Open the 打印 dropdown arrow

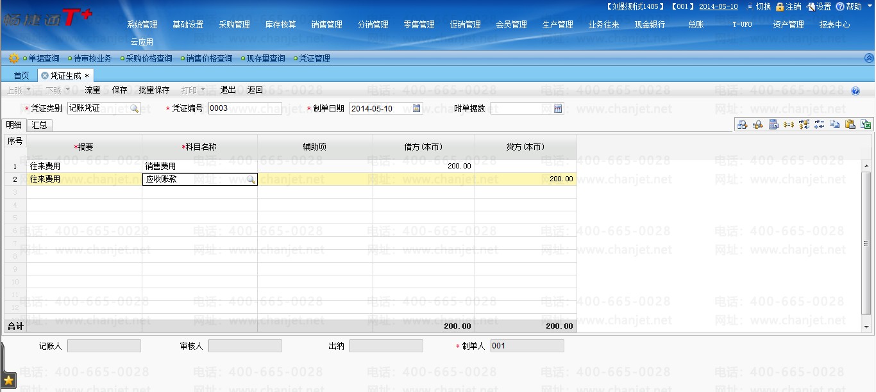pos(203,90)
